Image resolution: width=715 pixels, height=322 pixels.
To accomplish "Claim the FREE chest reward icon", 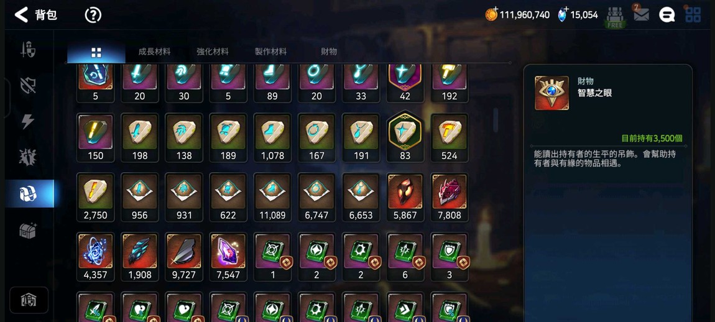I will tap(615, 17).
